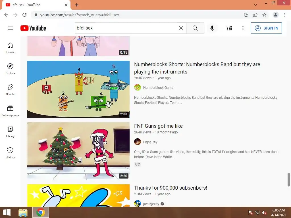Image resolution: width=291 pixels, height=218 pixels.
Task: Open FNF Guns got me like title
Action: [158, 126]
